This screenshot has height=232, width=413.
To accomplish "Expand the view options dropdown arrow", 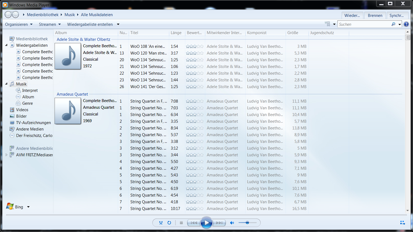I will pyautogui.click(x=334, y=24).
